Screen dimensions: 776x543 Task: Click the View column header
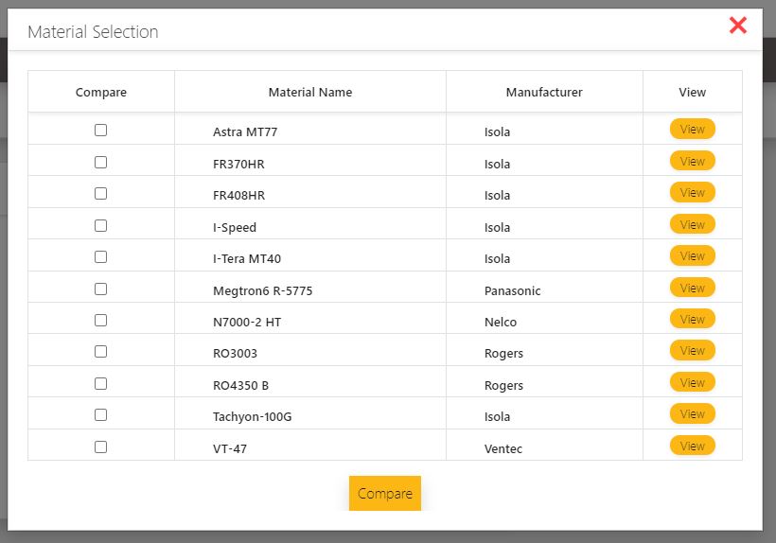coord(692,92)
